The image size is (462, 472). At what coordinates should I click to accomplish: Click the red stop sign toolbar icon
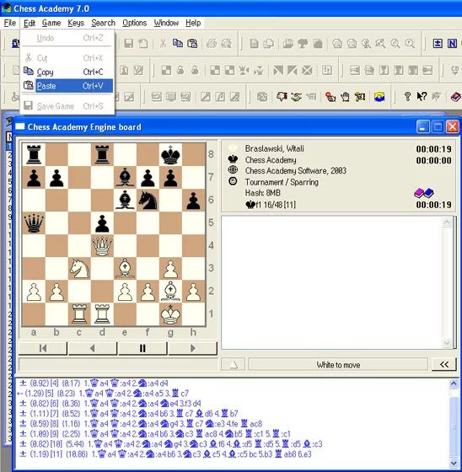[330, 97]
